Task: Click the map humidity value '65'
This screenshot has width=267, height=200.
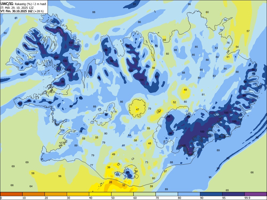Action: click(x=227, y=190)
